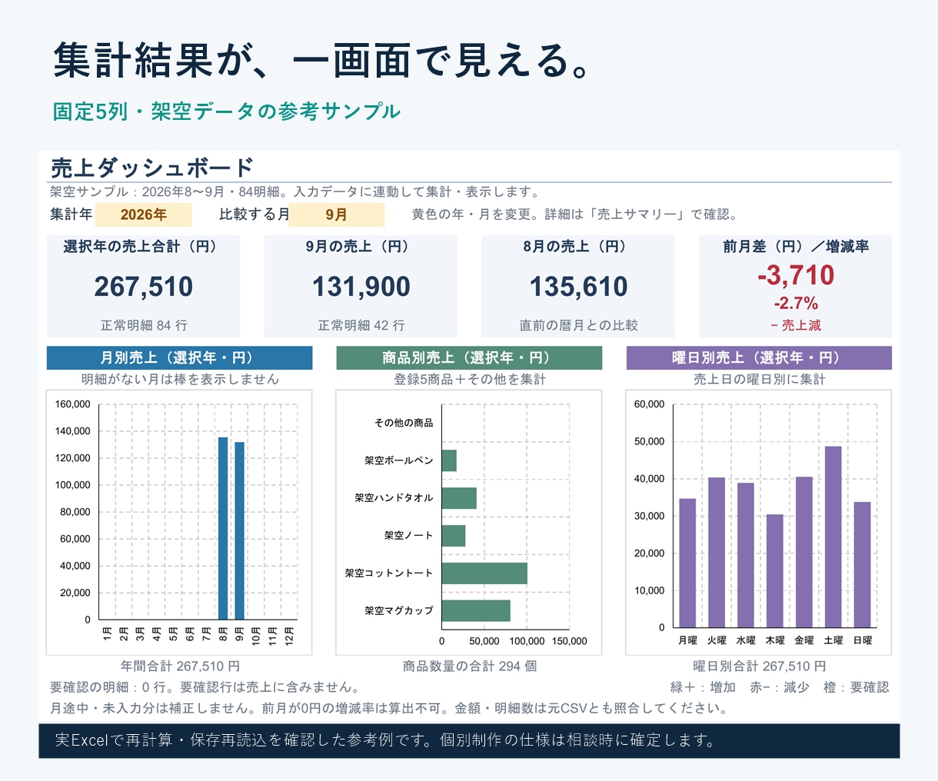Select the 土曜 bar in weekday chart

pyautogui.click(x=833, y=537)
